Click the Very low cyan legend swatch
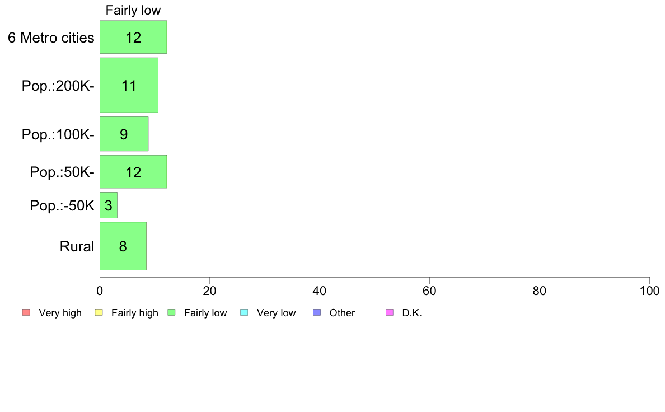Screen dimensions: 665x412 244,313
